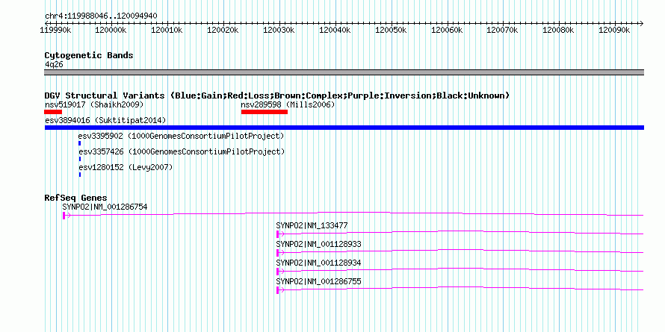Open the RefSeq Genes track title
665x332 pixels.
pos(76,198)
